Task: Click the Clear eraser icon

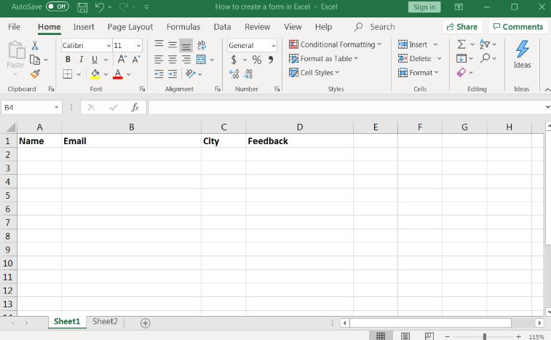Action: tap(461, 72)
